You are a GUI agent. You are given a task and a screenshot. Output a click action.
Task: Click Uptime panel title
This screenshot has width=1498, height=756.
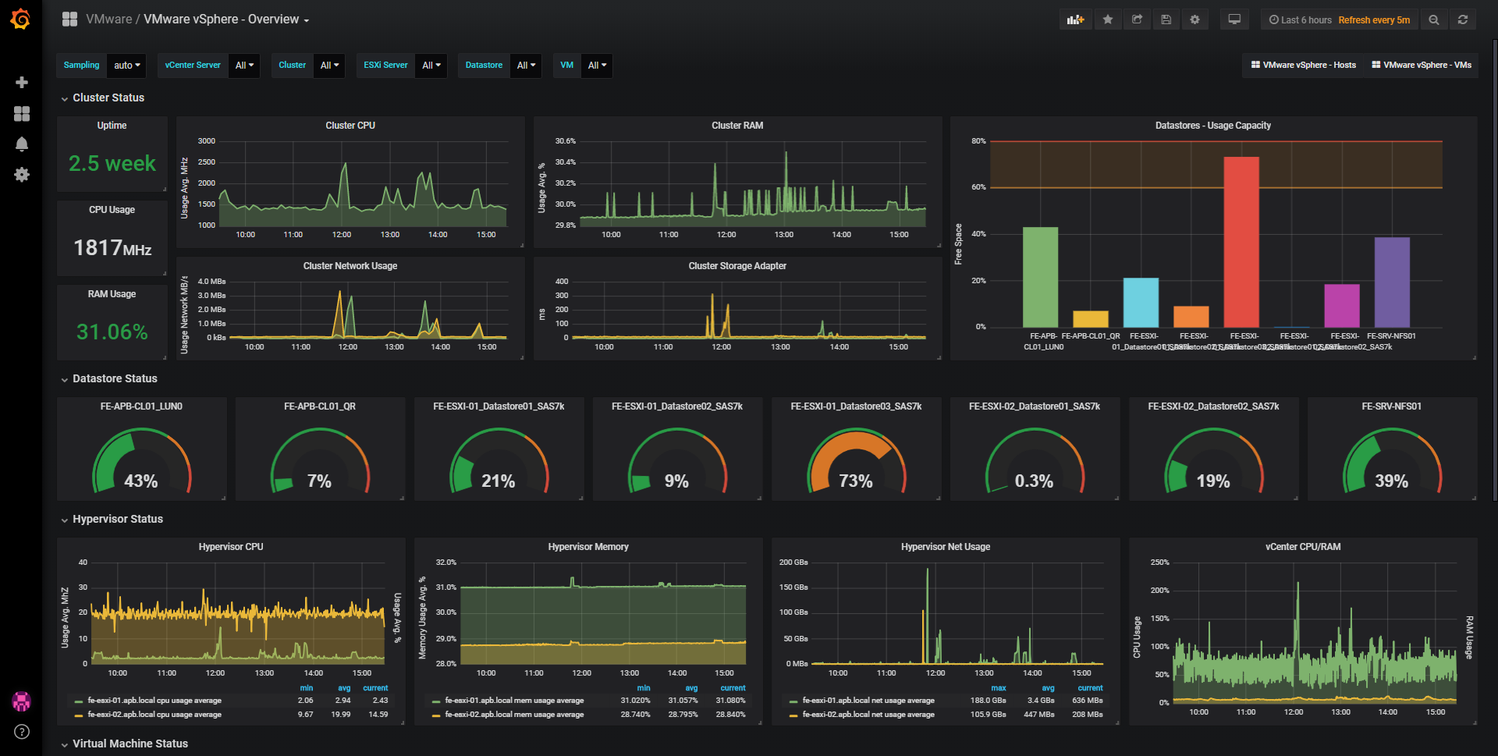point(112,126)
